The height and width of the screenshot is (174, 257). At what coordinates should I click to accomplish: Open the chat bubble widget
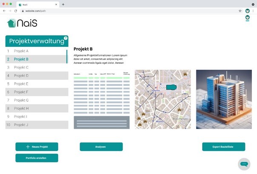(244, 164)
